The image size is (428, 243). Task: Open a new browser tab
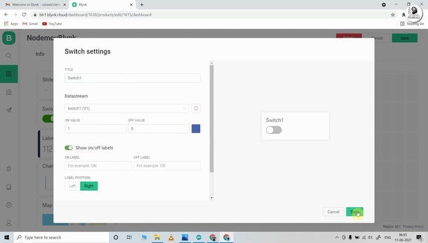[142, 5]
